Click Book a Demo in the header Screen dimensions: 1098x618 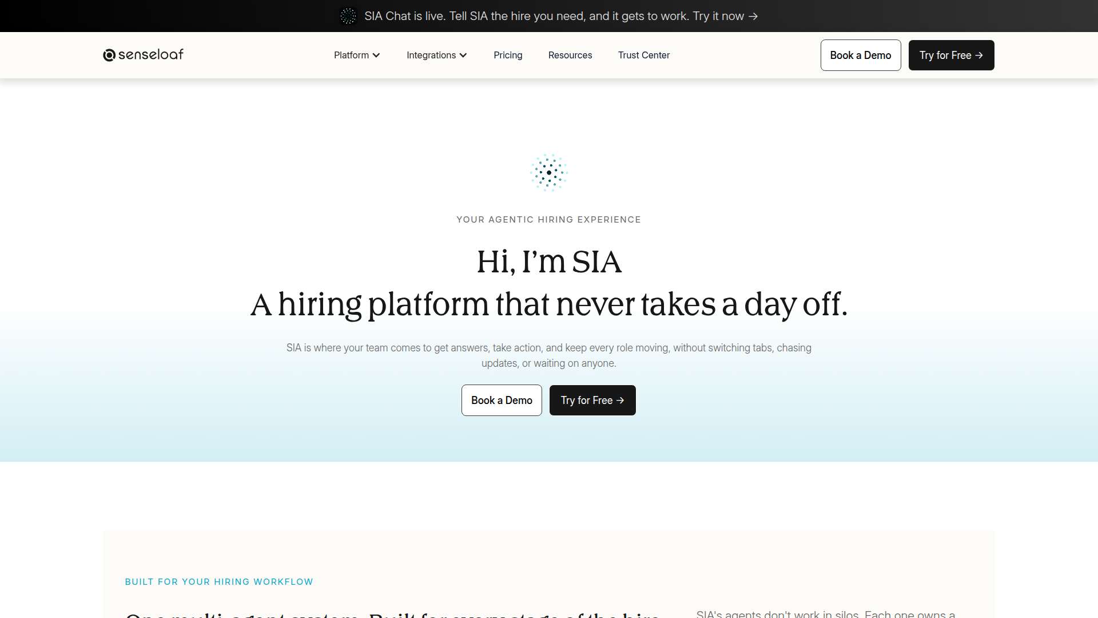pyautogui.click(x=861, y=55)
